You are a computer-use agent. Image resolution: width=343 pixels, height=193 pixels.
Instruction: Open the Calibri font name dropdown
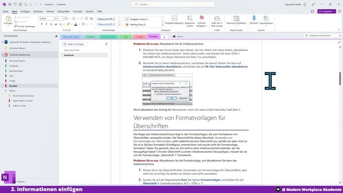pyautogui.click(x=54, y=19)
